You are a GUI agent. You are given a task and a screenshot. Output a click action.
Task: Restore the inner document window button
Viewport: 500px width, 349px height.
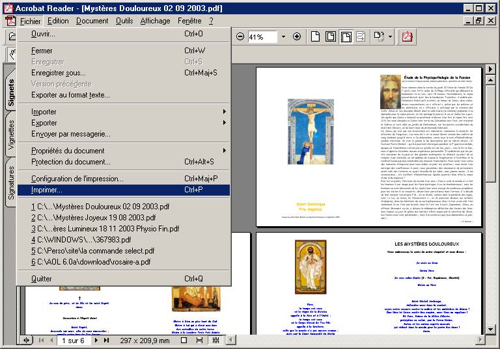[x=479, y=21]
